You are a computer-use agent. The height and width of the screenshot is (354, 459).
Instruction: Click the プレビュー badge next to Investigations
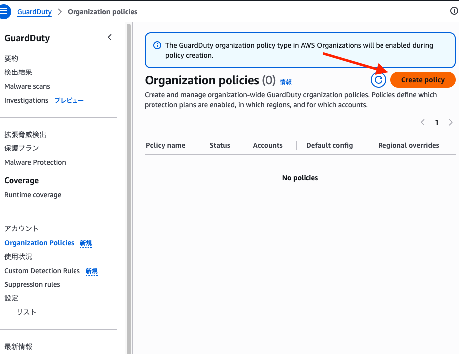point(69,101)
